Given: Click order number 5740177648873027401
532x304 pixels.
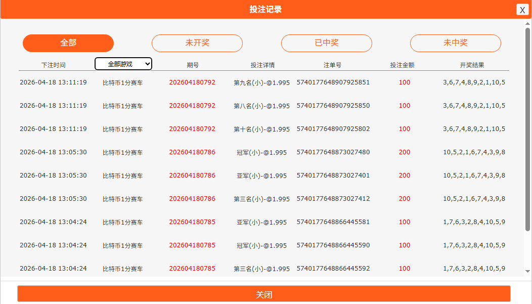Looking at the screenshot, I should pos(333,176).
